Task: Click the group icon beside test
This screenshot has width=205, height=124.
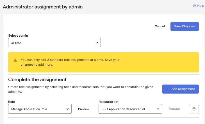Action: tap(13, 43)
